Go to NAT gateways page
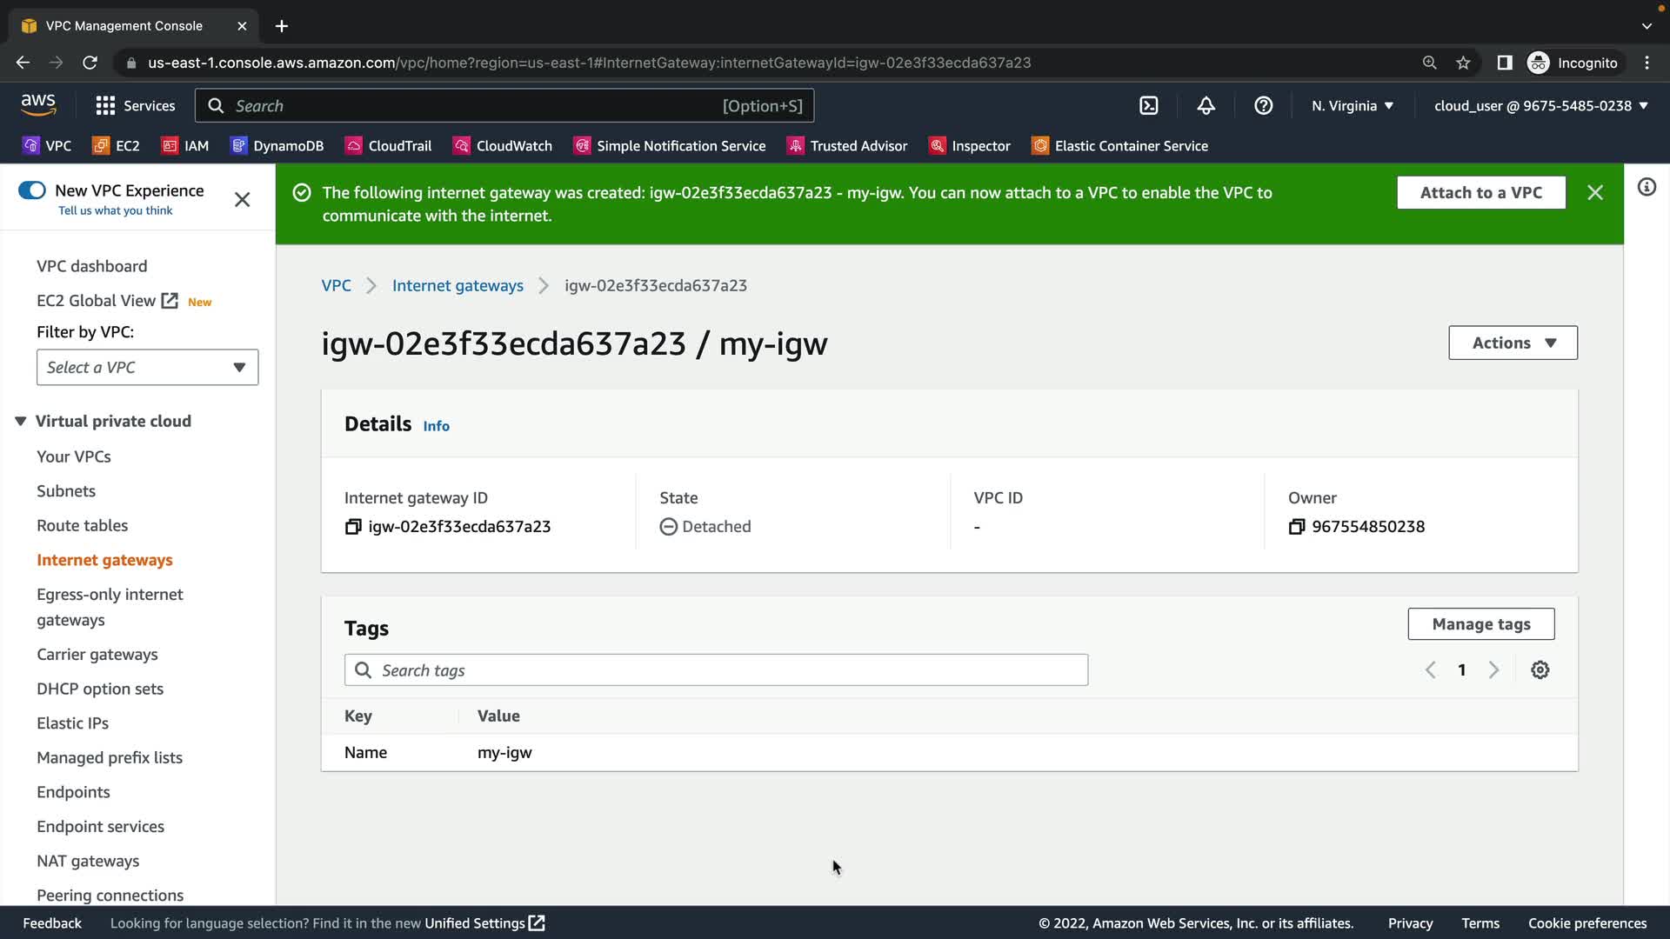This screenshot has height=939, width=1670. 88,861
